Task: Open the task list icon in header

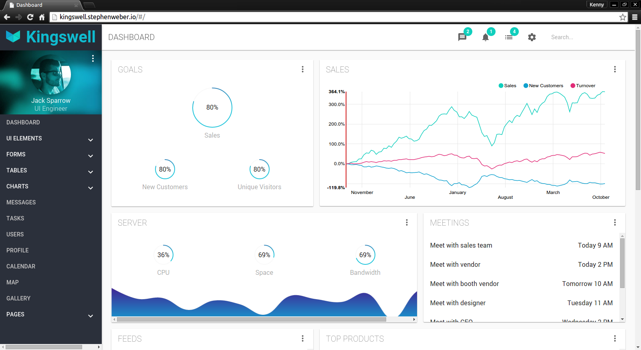Action: (x=509, y=37)
